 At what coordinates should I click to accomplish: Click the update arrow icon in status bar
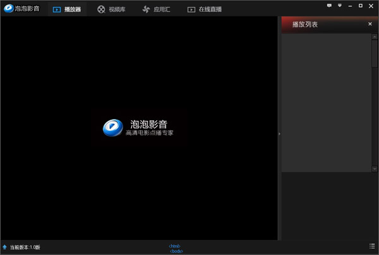pos(4,247)
